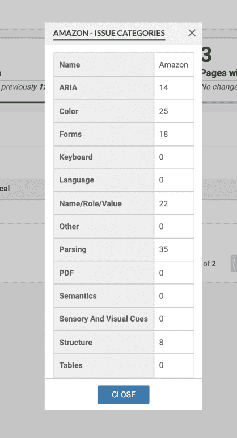Click the Amazon column header
Viewport: 237px width, 438px height.
pos(174,65)
